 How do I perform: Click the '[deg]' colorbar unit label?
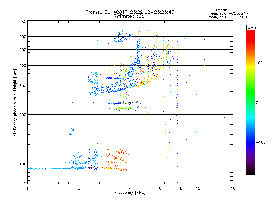(x=251, y=27)
